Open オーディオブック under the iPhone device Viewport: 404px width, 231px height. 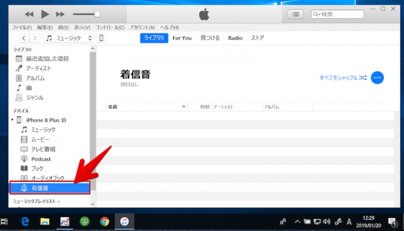click(49, 178)
